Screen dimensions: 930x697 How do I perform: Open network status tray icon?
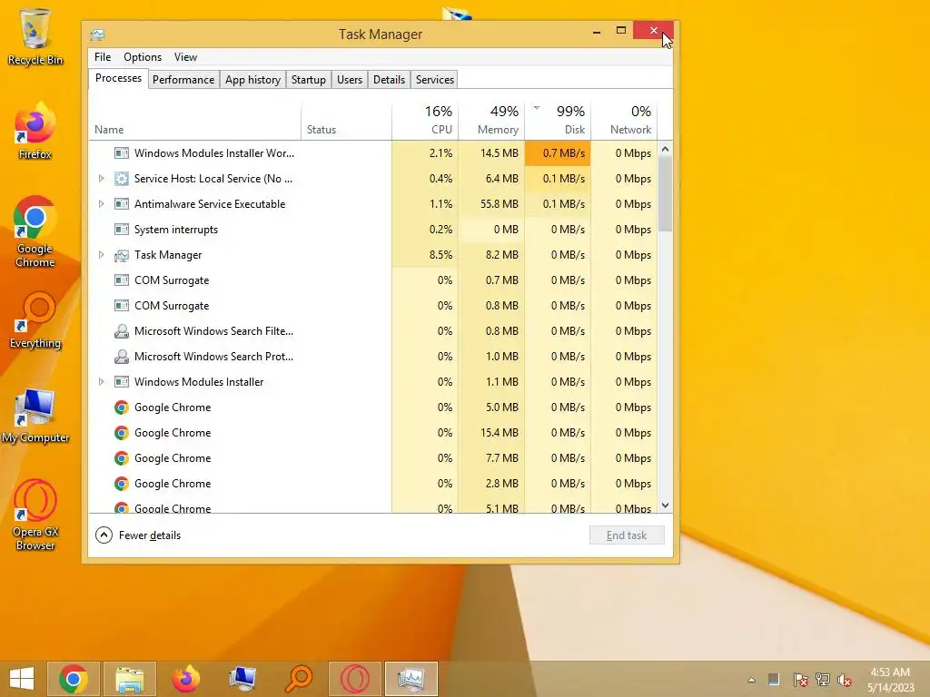pos(823,680)
